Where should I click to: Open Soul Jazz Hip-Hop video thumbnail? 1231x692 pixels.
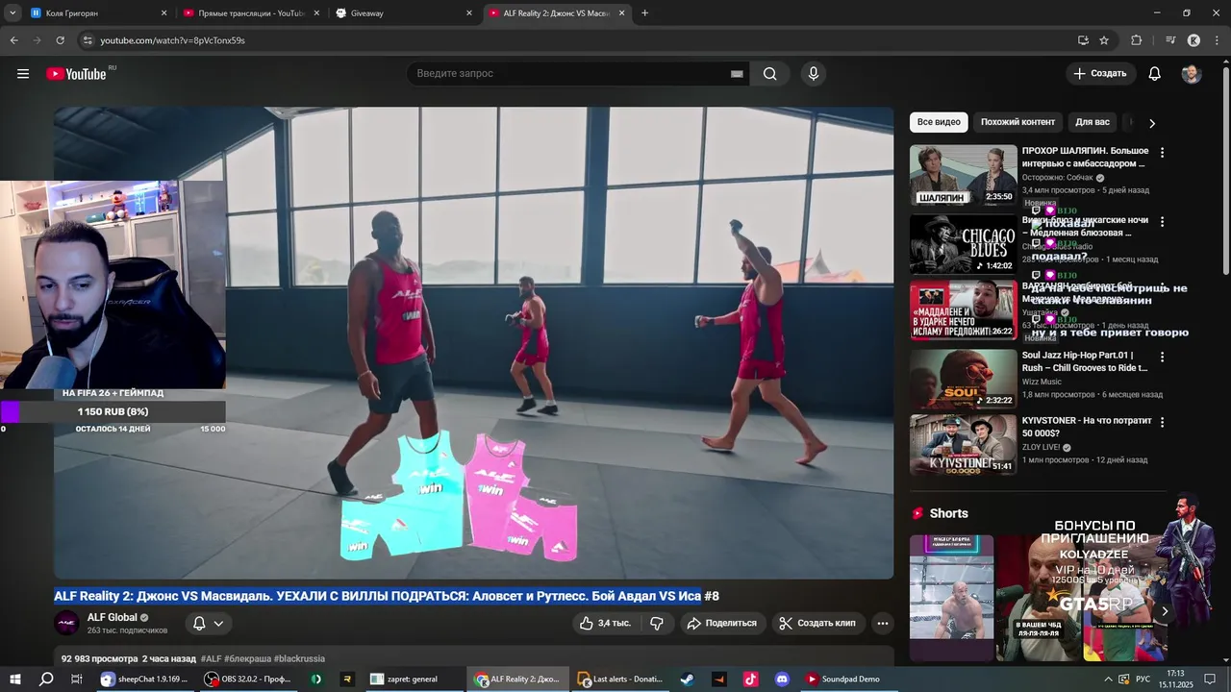963,379
